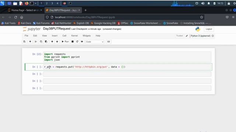Restart the kernel icon

tap(77, 41)
